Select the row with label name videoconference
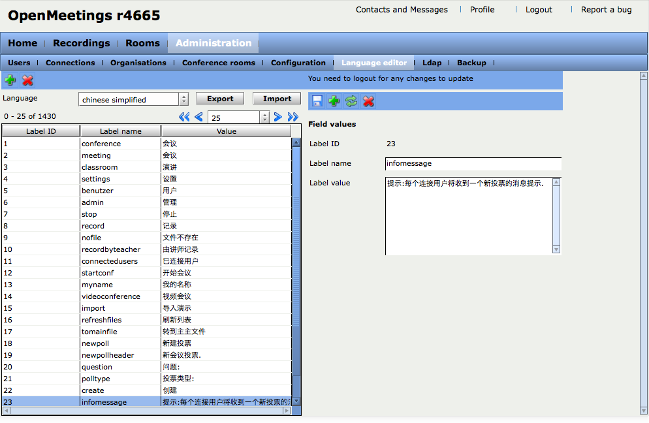The width and height of the screenshot is (649, 423). point(147,296)
